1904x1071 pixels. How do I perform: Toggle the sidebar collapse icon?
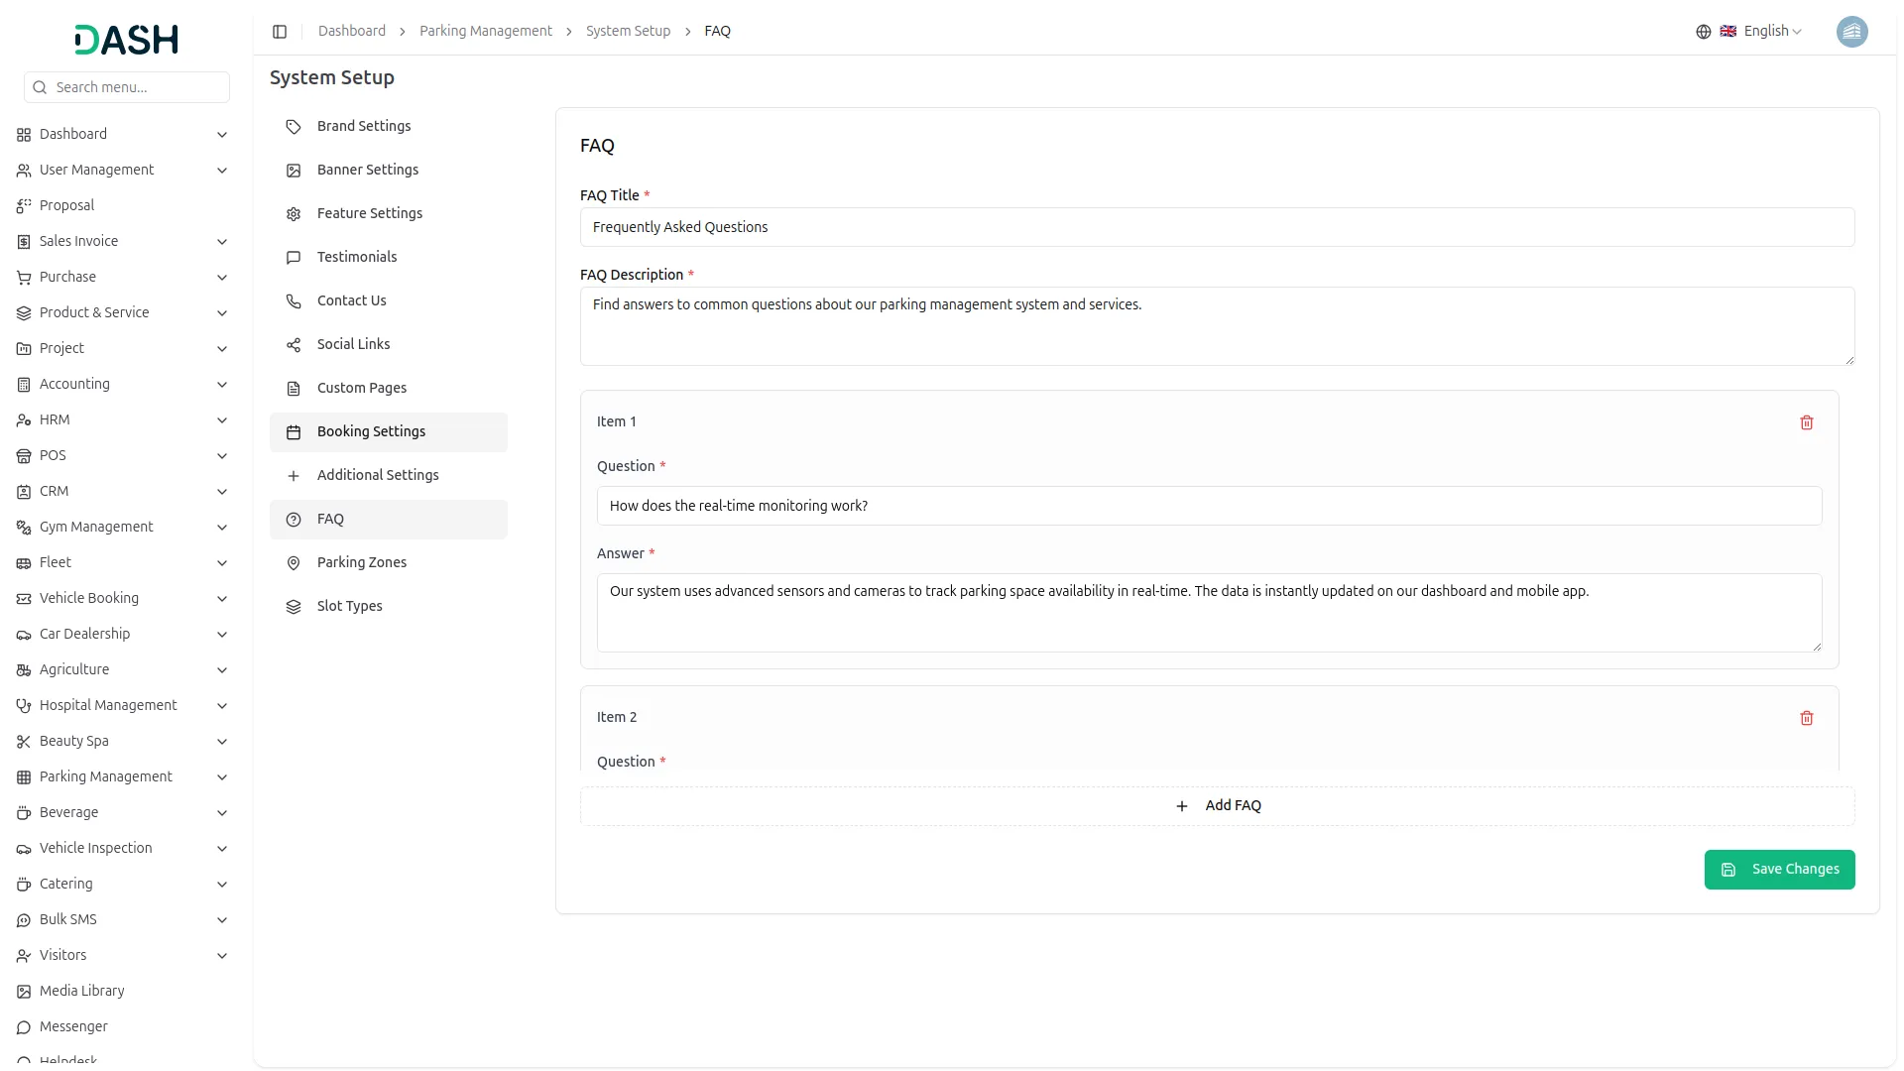point(280,32)
